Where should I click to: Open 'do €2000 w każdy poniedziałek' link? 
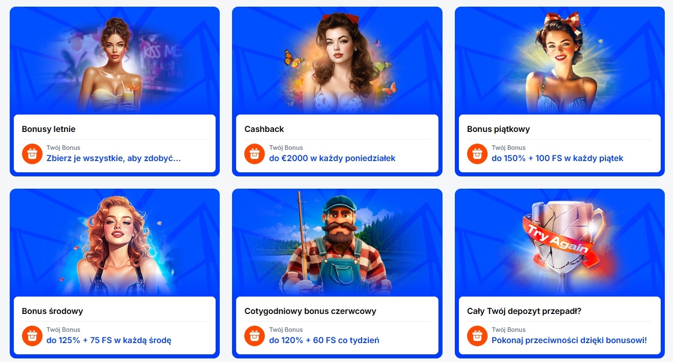[332, 159]
